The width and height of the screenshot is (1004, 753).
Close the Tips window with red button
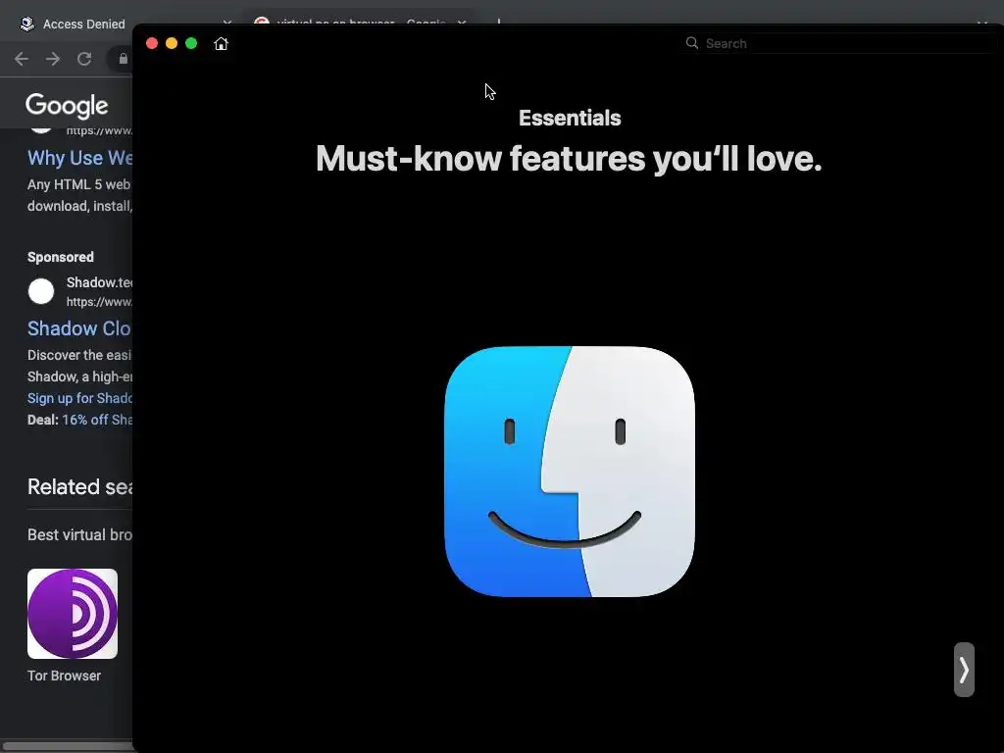(x=152, y=43)
